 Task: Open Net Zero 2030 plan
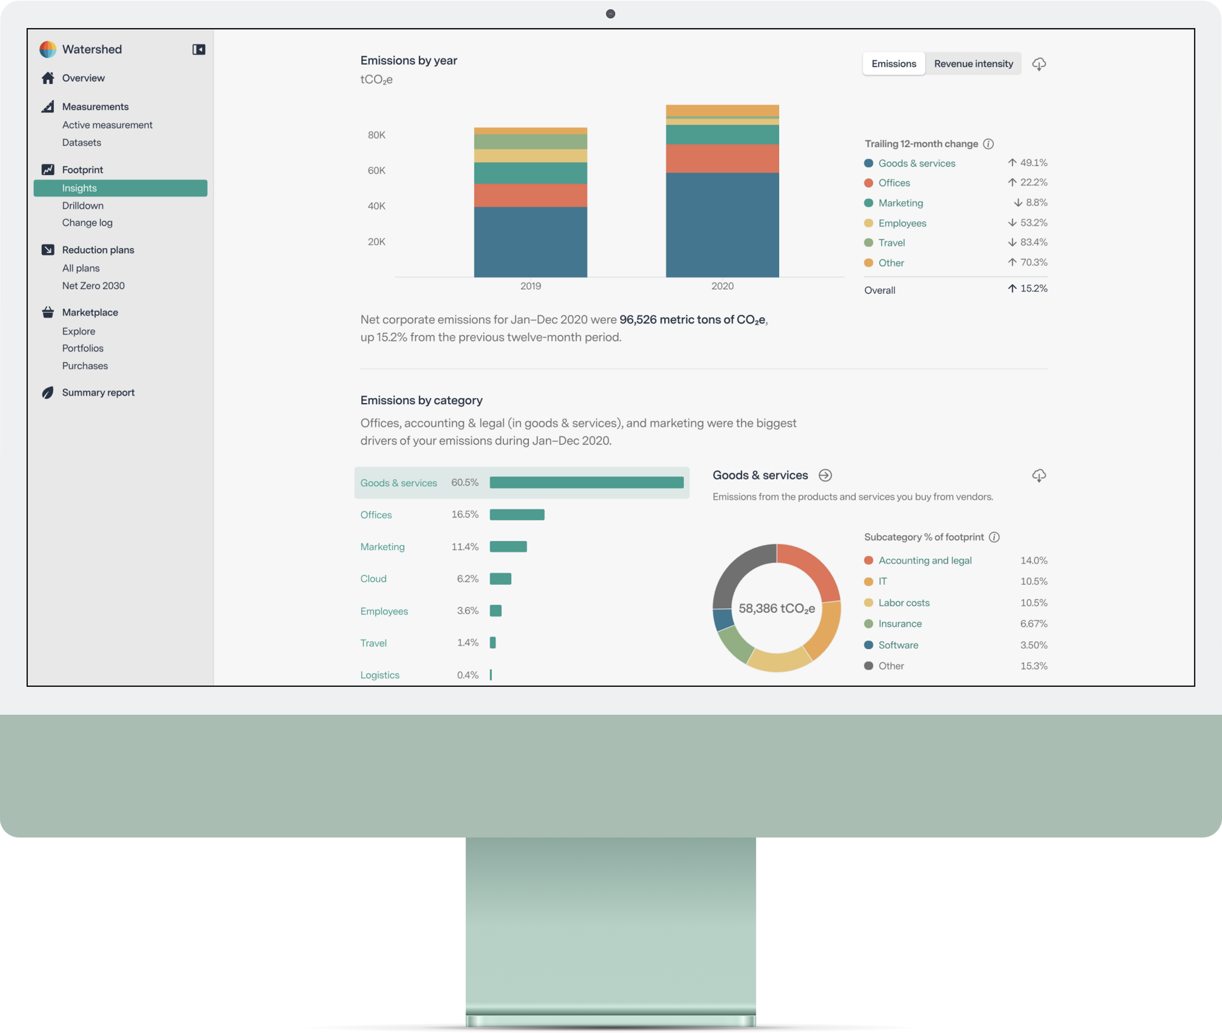point(93,286)
